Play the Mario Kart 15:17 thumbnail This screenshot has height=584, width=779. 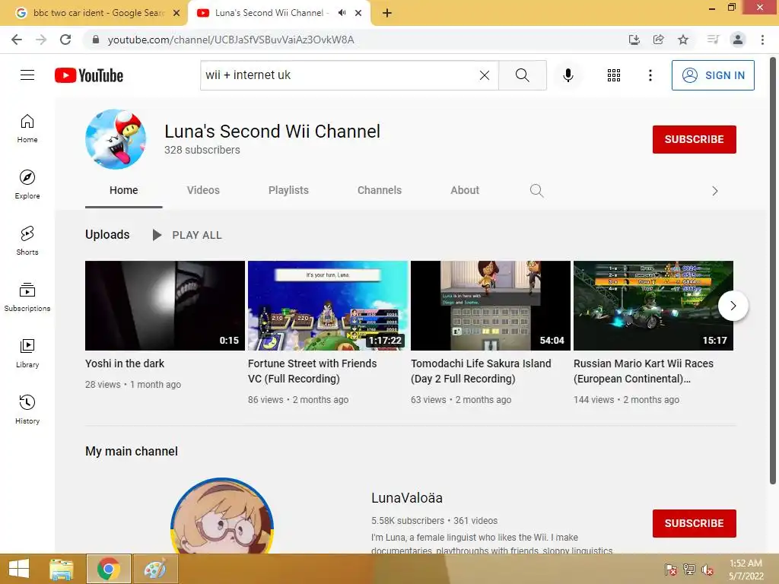[x=653, y=306]
